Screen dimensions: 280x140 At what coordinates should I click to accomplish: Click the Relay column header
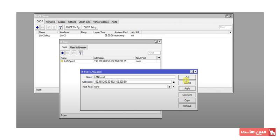[86, 32]
